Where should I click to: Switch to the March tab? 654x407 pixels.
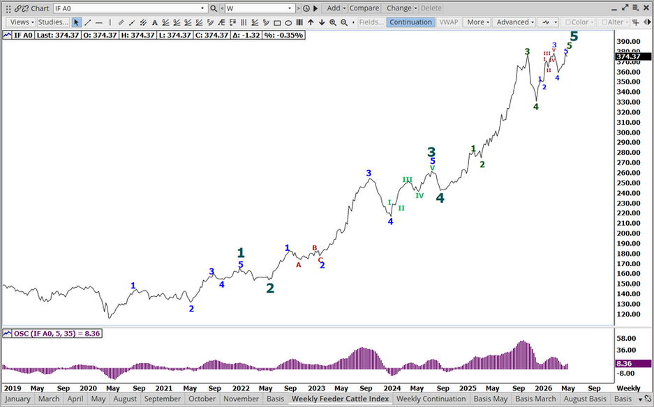(49, 399)
